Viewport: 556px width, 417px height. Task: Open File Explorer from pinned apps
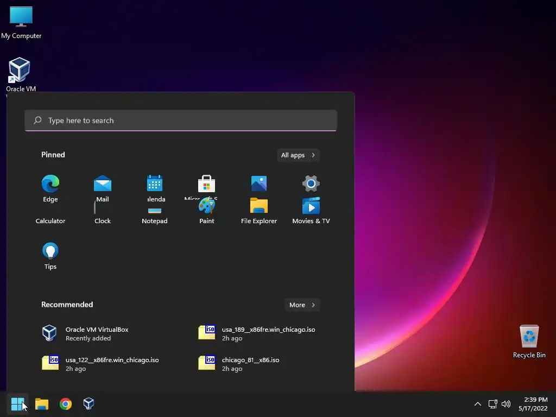(x=259, y=211)
